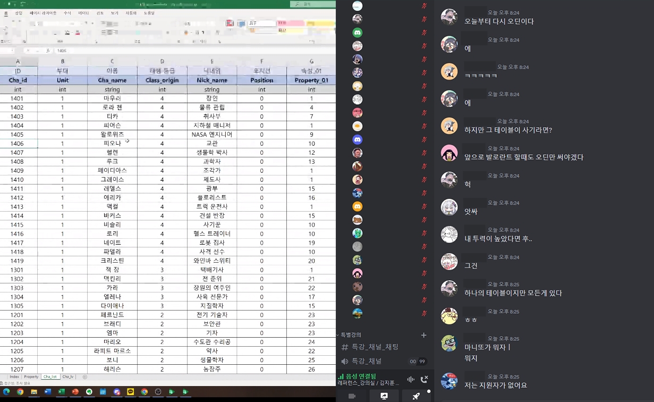Select column G header in Excel

[x=311, y=62]
